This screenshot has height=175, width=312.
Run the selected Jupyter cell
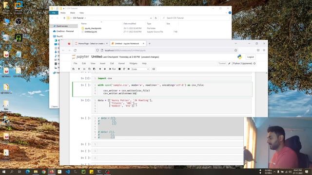tap(113, 69)
